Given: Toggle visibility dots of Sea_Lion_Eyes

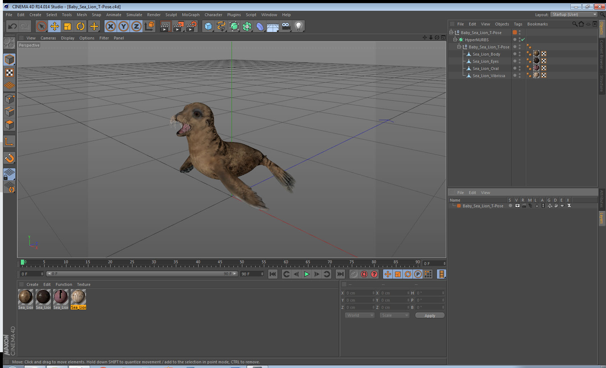Looking at the screenshot, I should tap(519, 61).
